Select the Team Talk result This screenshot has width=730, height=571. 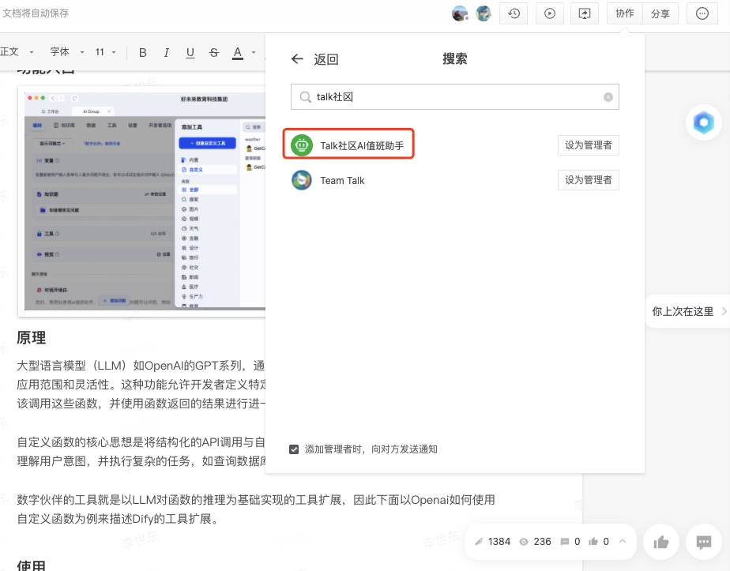tap(342, 181)
